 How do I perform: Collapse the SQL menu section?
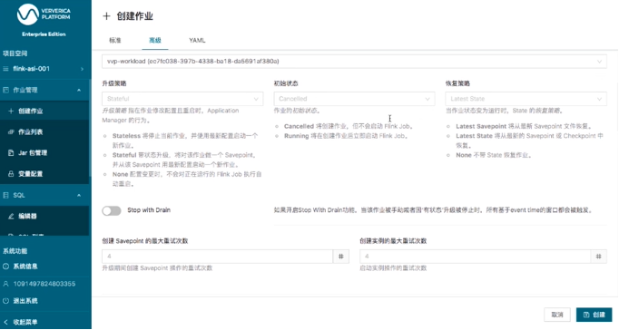(79, 195)
